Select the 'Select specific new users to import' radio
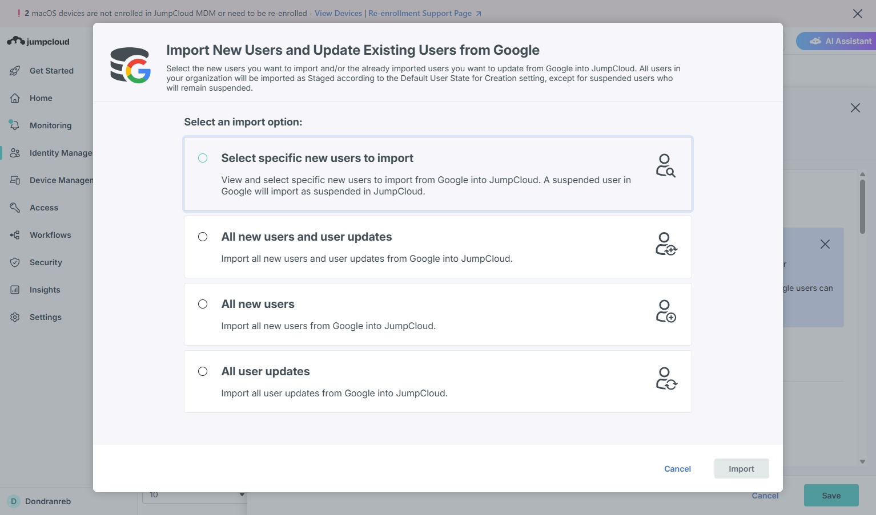 click(x=203, y=158)
